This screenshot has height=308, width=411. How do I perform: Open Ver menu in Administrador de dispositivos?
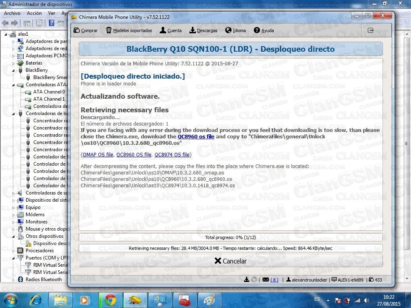52,13
